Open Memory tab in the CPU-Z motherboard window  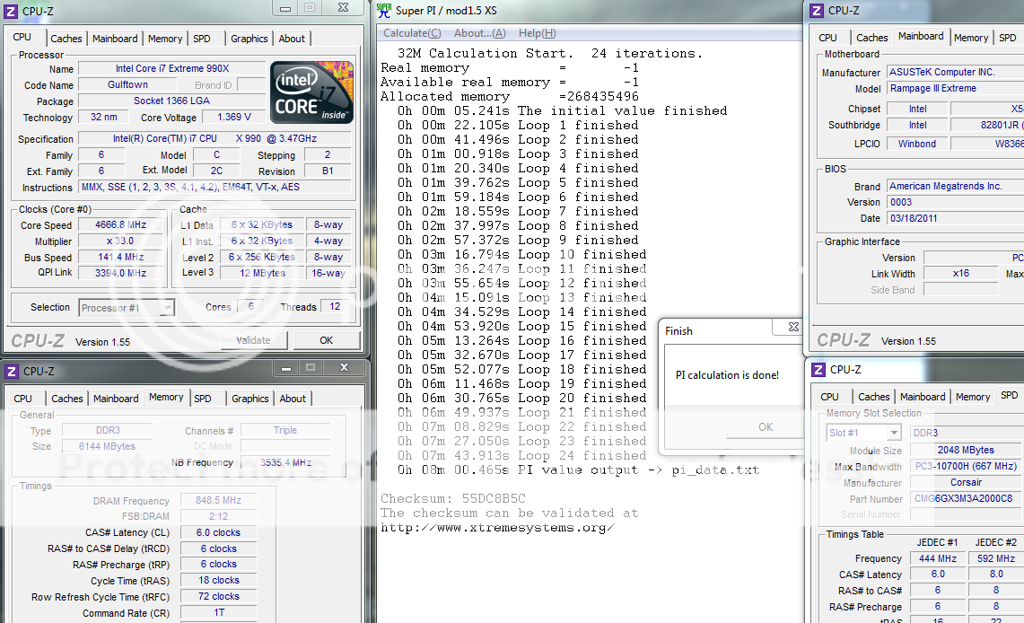pos(971,38)
